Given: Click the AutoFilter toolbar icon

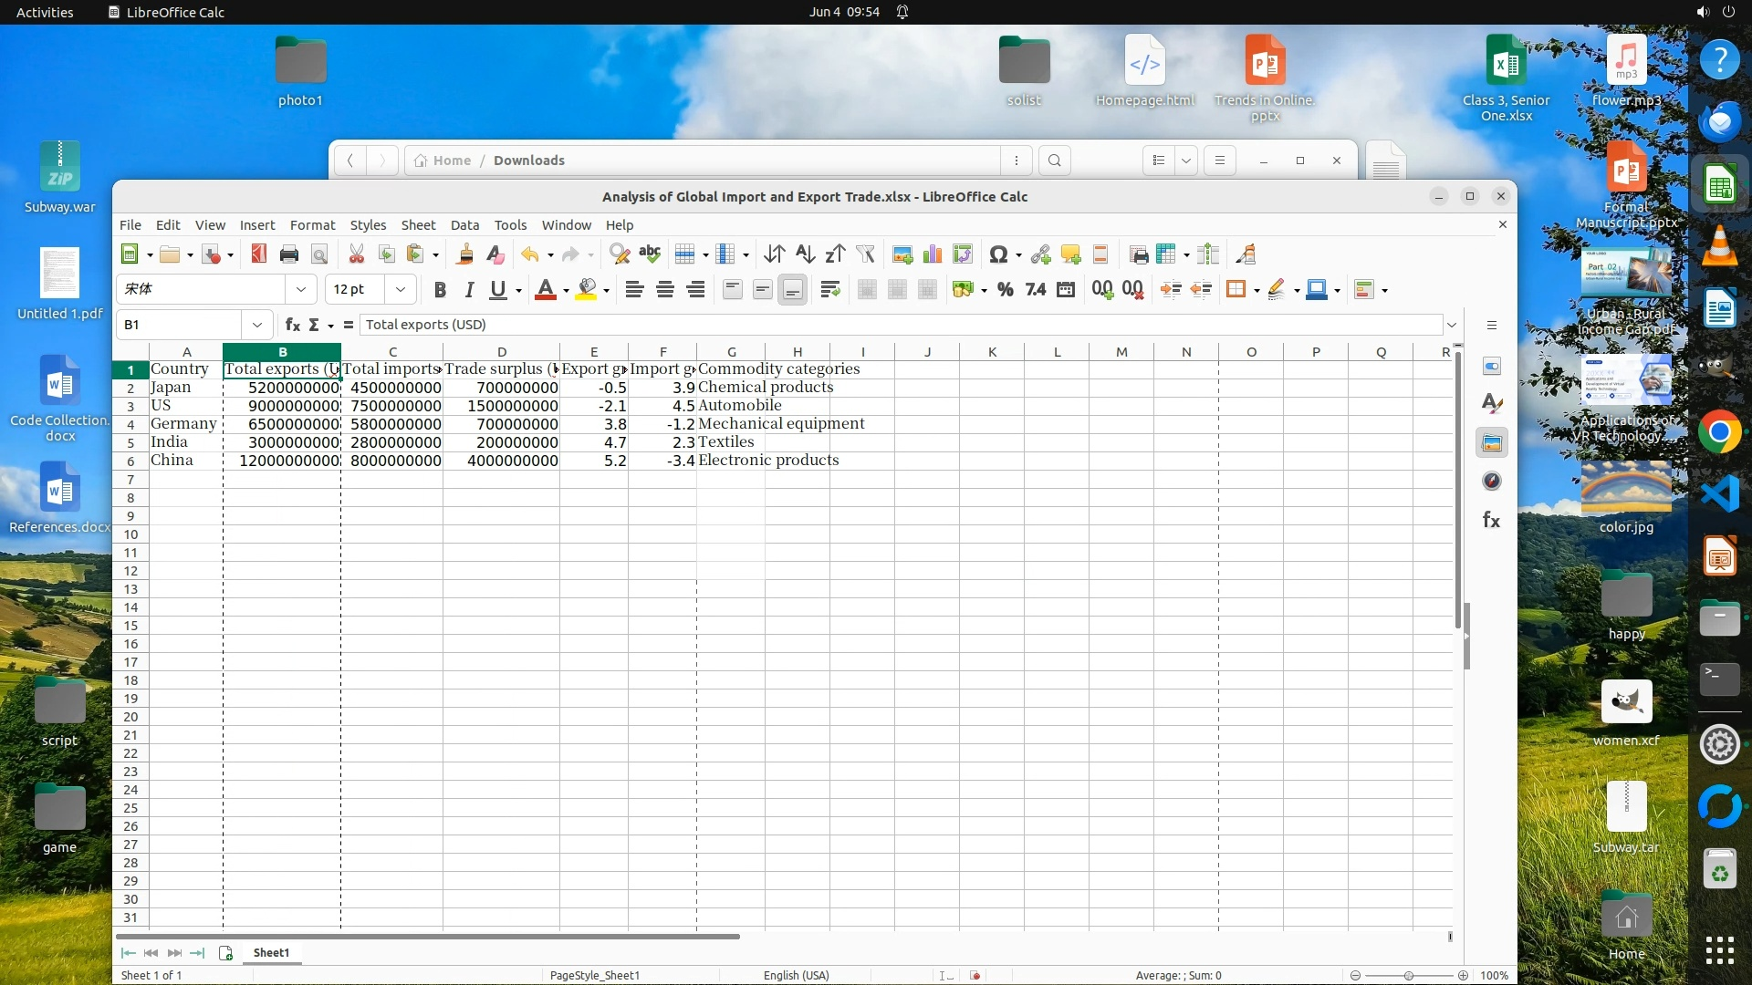Looking at the screenshot, I should point(865,254).
